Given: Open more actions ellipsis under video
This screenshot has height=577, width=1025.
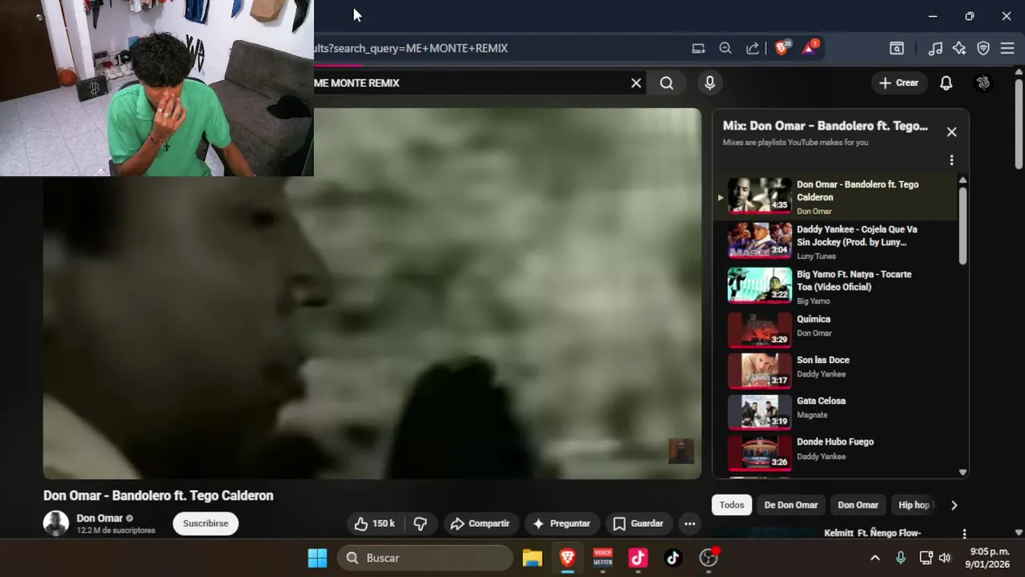Looking at the screenshot, I should (689, 523).
